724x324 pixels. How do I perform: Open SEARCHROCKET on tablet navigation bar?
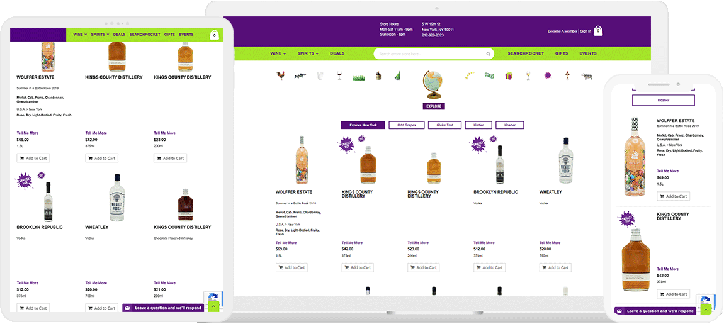pyautogui.click(x=145, y=35)
